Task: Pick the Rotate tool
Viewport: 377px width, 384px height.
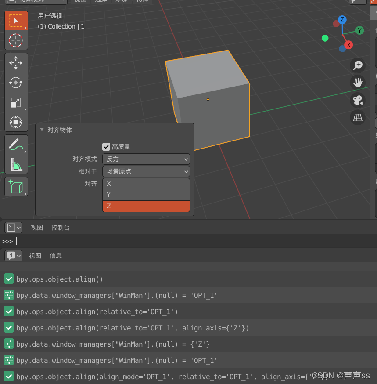Action: (16, 83)
